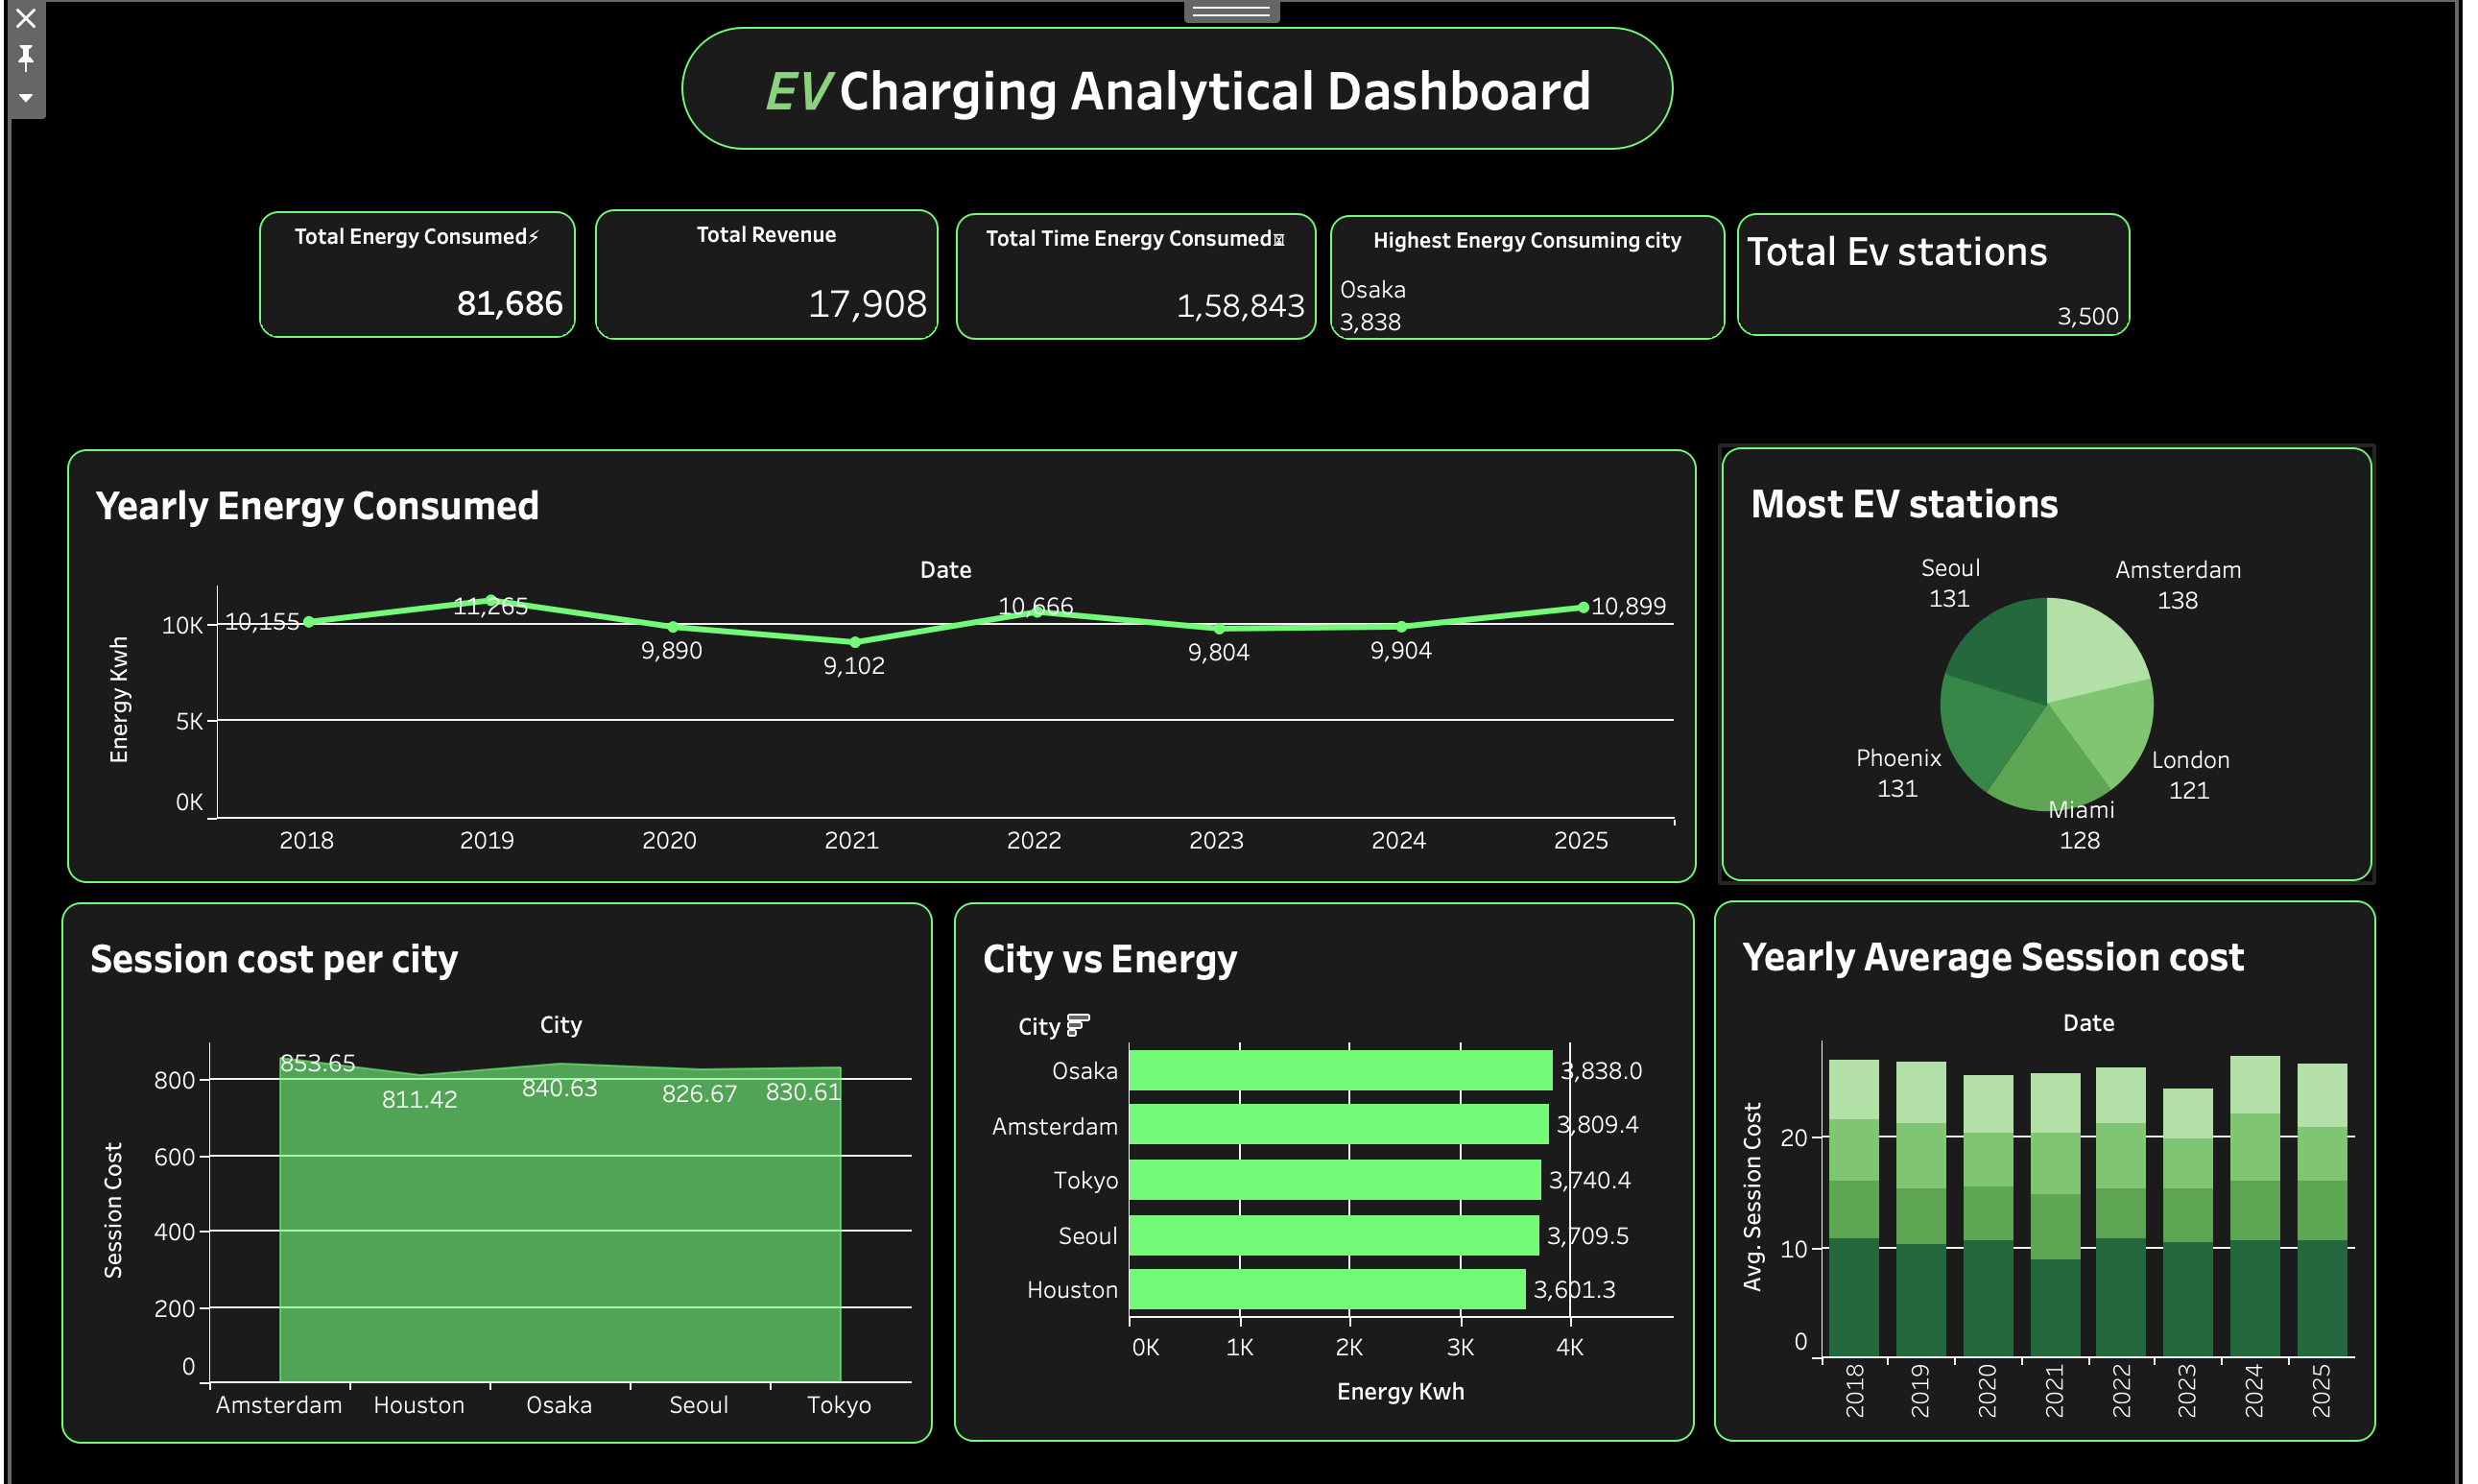Click the Tokyo label on session cost axis
Image resolution: width=2478 pixels, height=1484 pixels.
tap(839, 1405)
